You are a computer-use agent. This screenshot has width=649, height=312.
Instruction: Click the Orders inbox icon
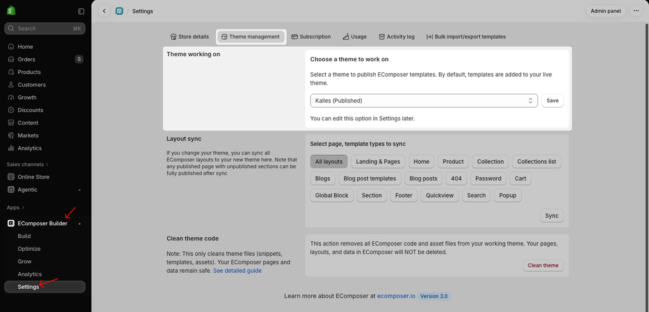tap(11, 59)
